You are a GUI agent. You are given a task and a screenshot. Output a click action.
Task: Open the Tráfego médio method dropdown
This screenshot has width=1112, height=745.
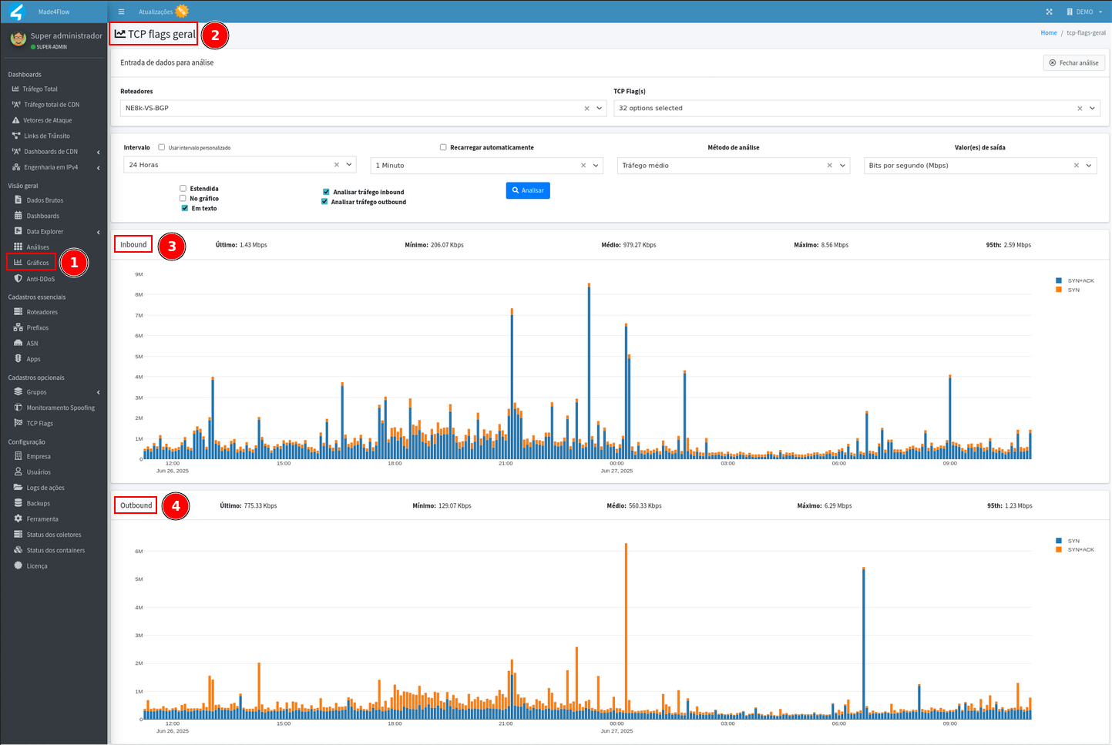[842, 166]
